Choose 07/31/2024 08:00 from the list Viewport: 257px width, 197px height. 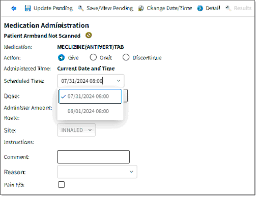coord(90,96)
